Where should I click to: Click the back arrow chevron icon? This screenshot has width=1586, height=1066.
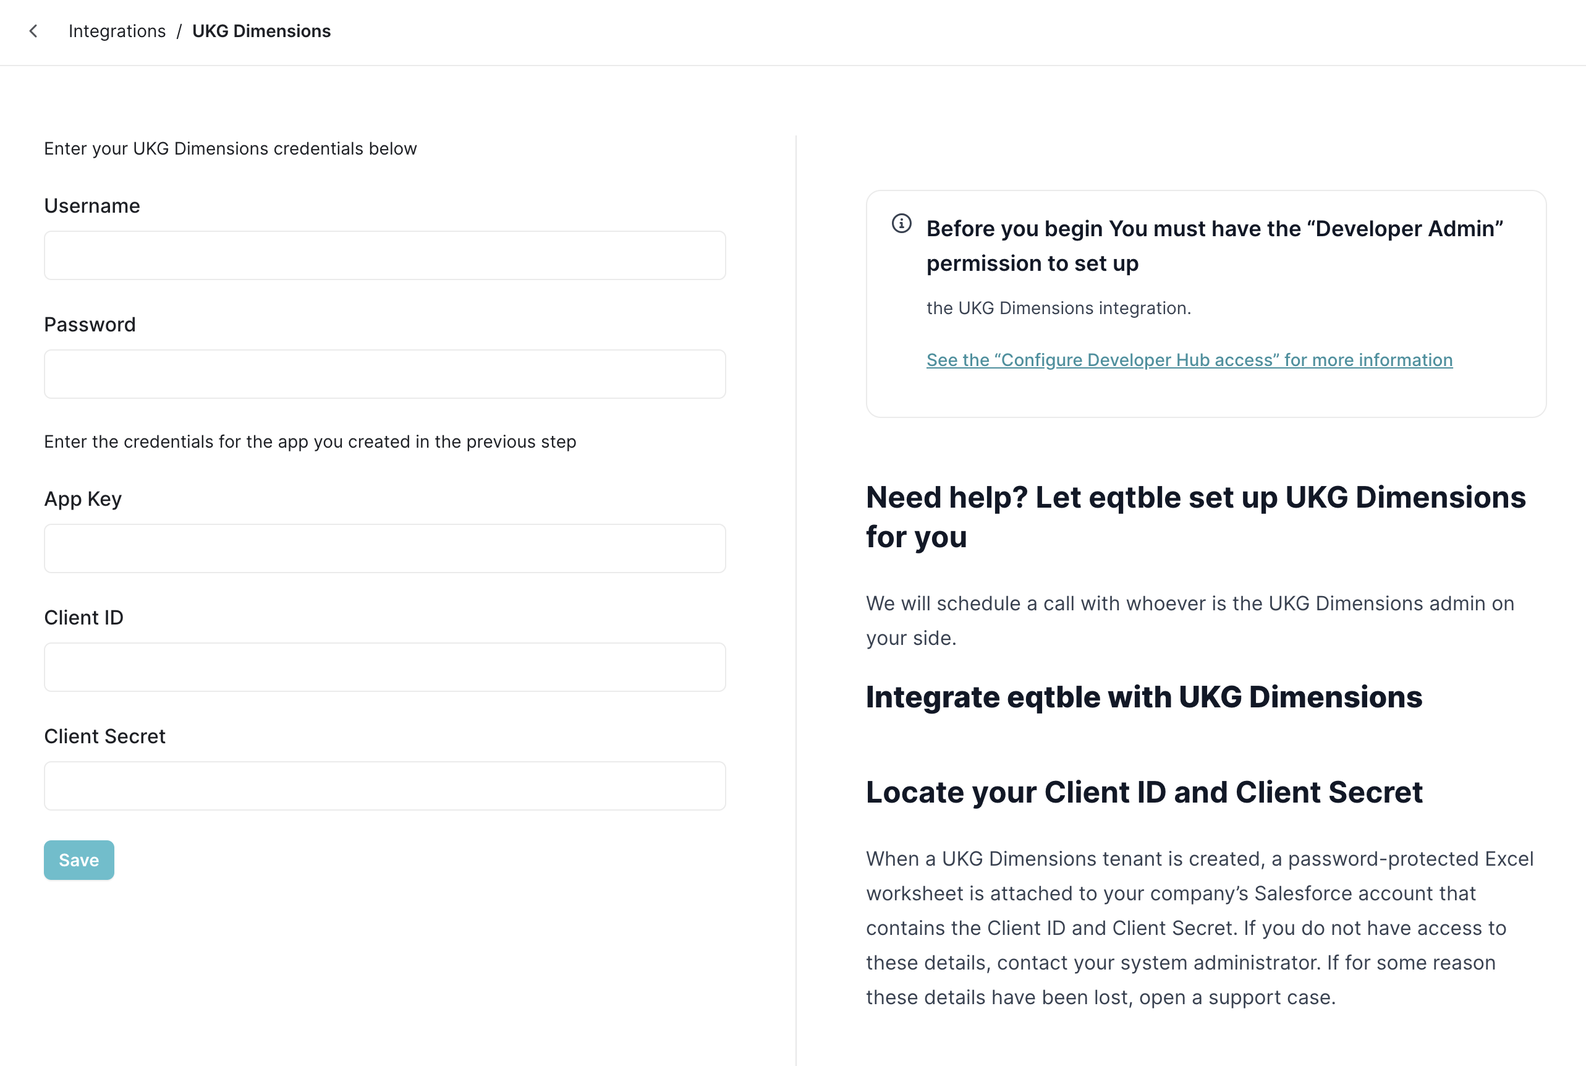(x=33, y=32)
